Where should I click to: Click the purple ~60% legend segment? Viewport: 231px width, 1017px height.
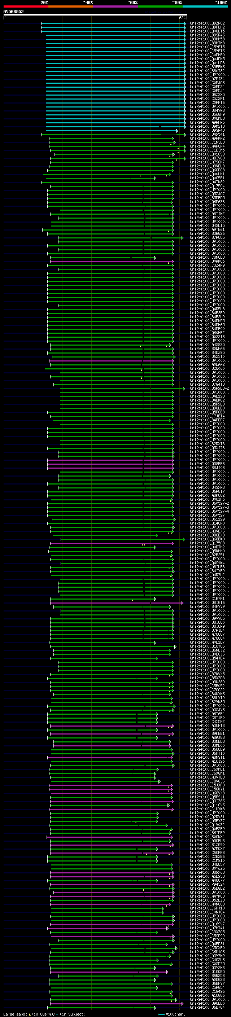[115, 6]
